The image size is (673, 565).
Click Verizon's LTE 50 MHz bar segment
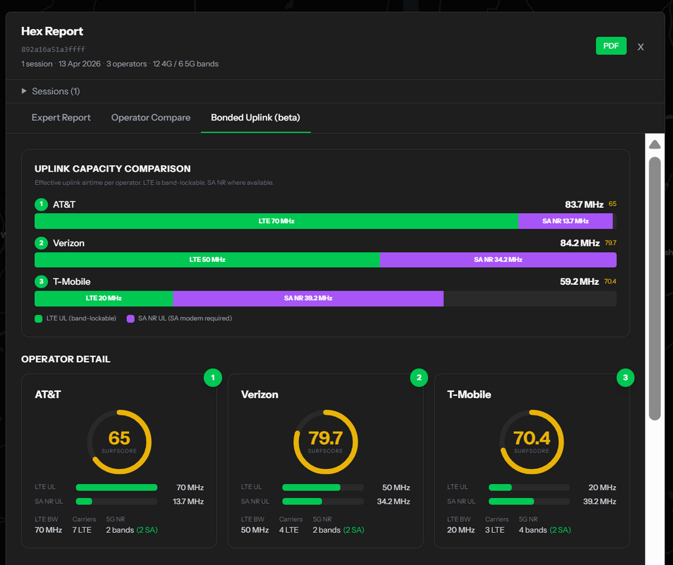click(207, 260)
